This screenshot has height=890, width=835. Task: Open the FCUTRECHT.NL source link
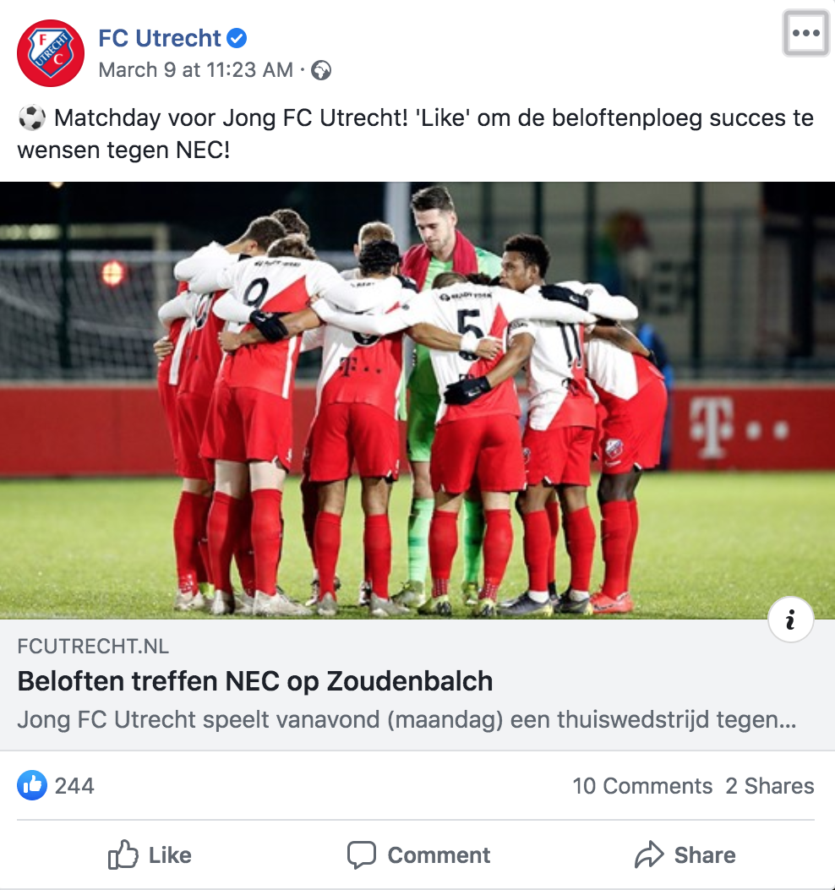(93, 646)
